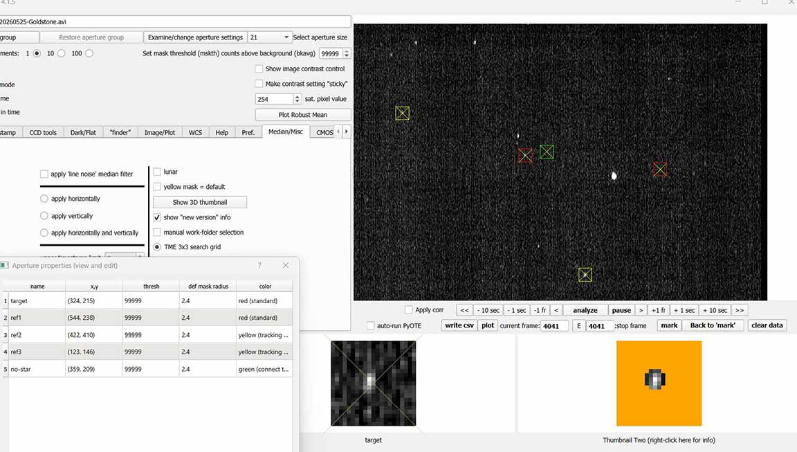Click the yellow aperture box at top left of image

[x=402, y=113]
